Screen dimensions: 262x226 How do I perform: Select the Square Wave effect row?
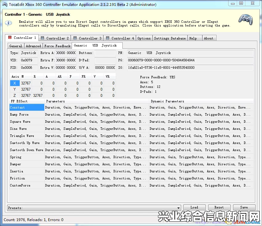point(132,121)
